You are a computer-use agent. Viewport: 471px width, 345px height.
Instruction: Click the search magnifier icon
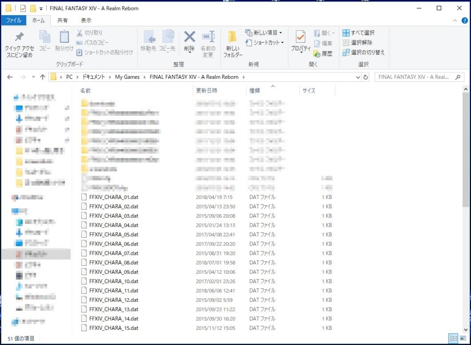pos(458,77)
